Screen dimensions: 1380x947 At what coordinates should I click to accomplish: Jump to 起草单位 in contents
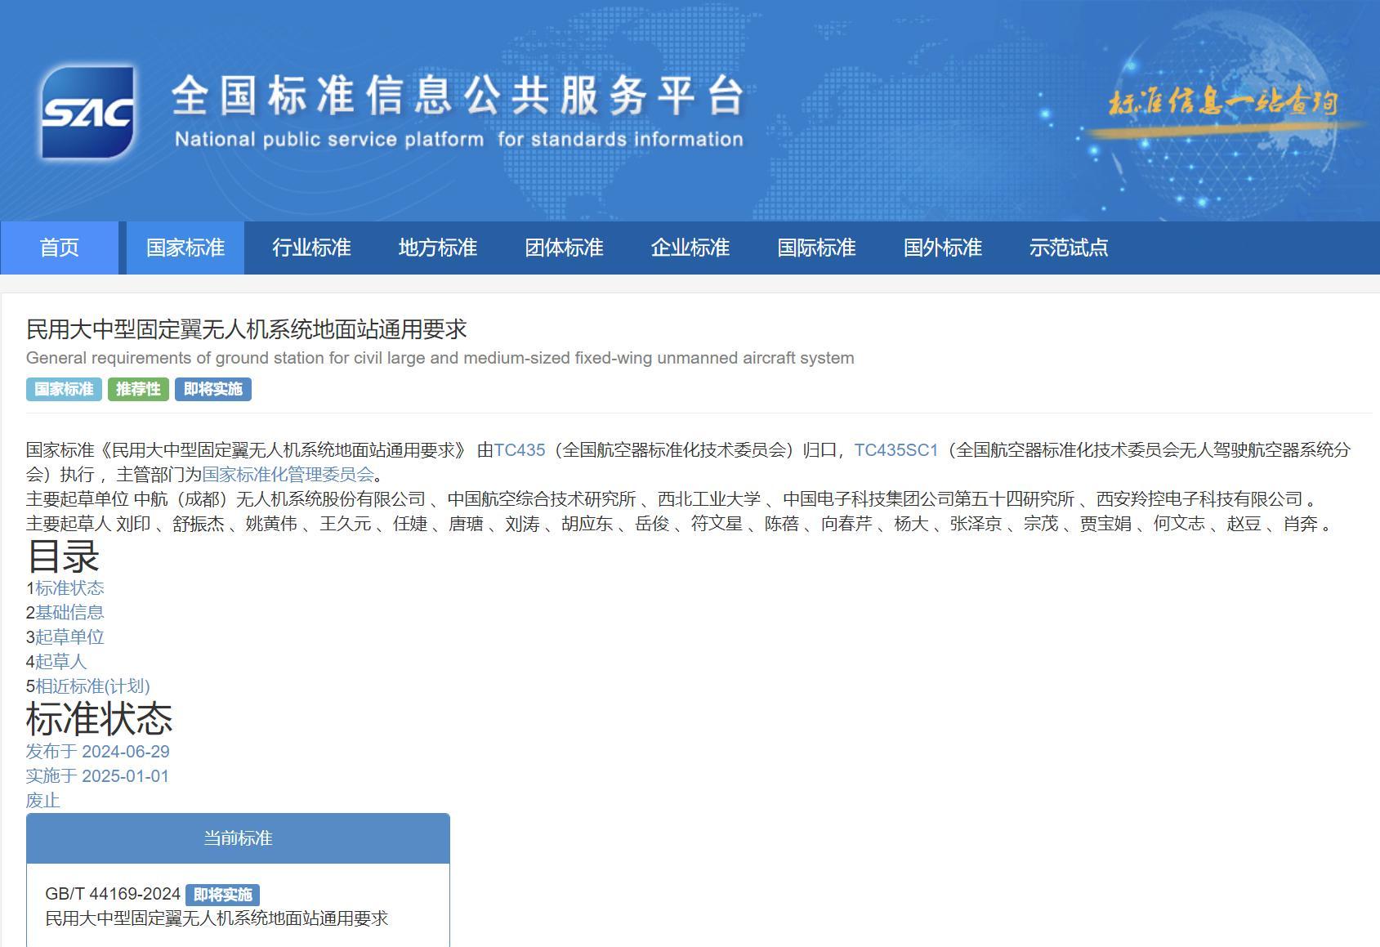coord(69,637)
